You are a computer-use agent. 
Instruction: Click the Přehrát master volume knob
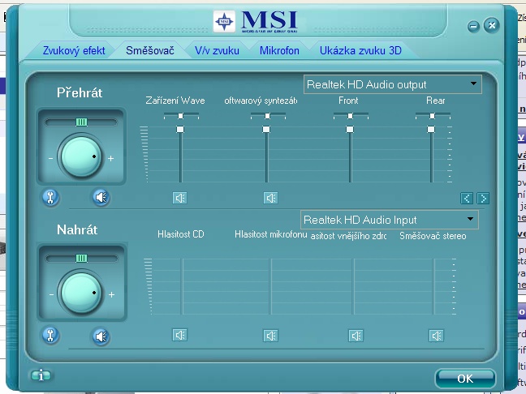pyautogui.click(x=81, y=156)
